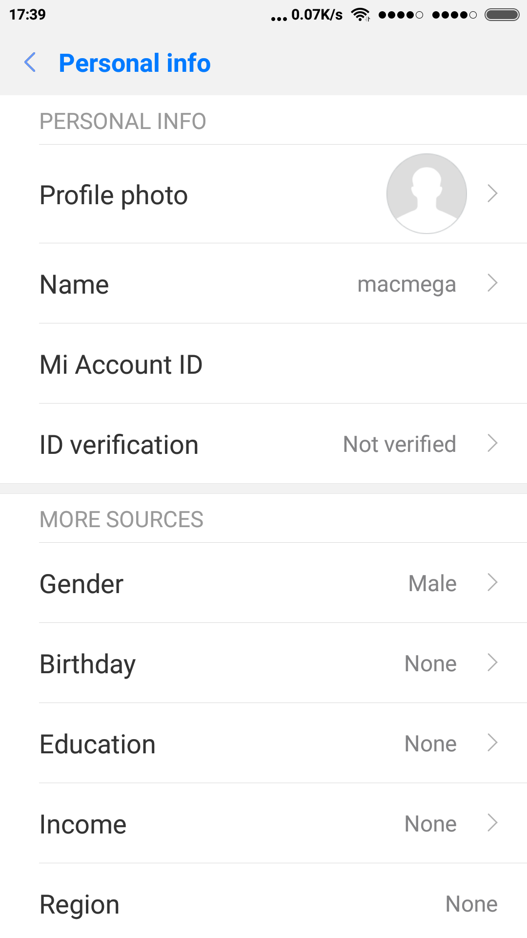
Task: Select the Gender option row
Action: 81,584
